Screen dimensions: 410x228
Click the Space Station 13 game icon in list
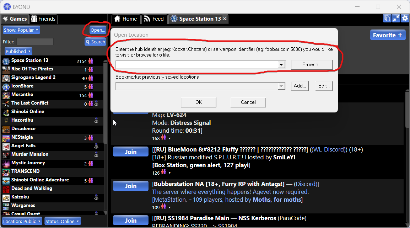tap(6, 60)
